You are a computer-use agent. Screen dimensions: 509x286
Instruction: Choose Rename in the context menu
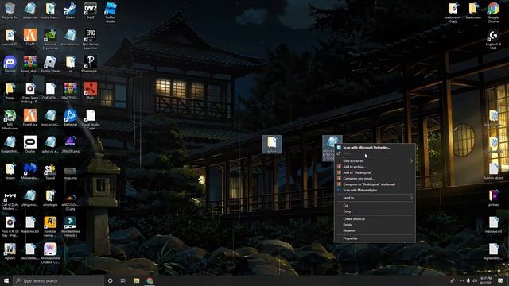[x=375, y=230]
